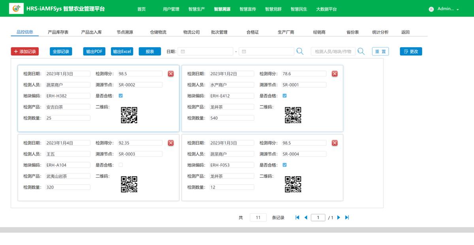
Task: Click the HRS-iAMFSys platform logo icon
Action: click(16, 8)
